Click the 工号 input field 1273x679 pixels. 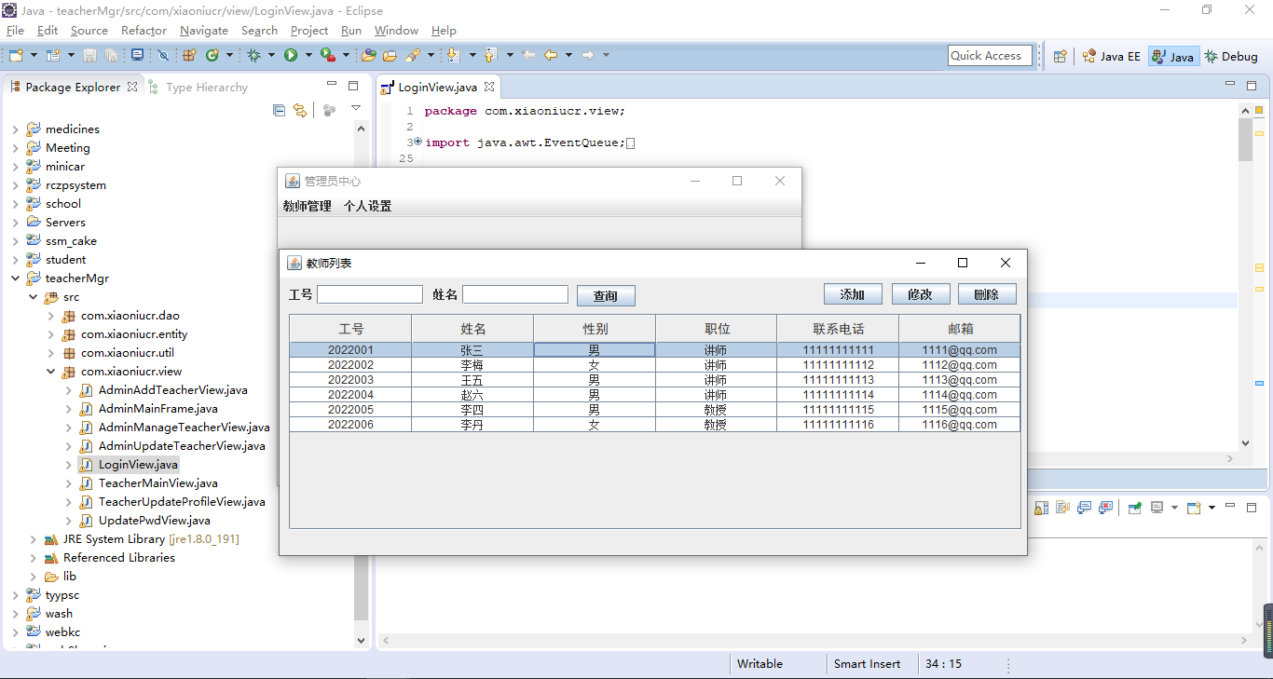pyautogui.click(x=370, y=294)
